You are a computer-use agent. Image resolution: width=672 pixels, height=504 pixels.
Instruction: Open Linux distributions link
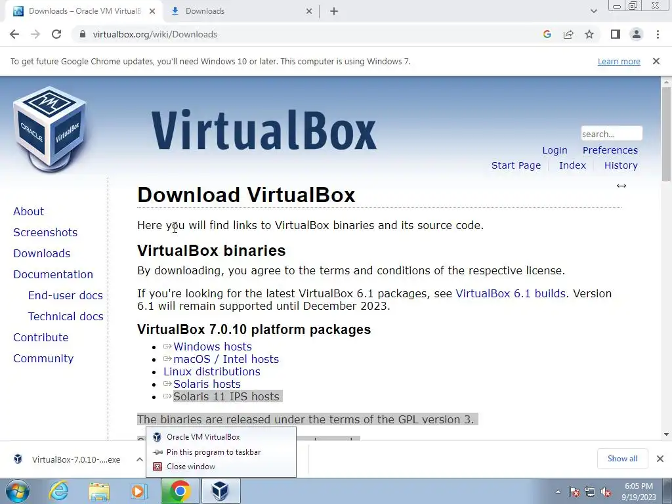tap(212, 371)
